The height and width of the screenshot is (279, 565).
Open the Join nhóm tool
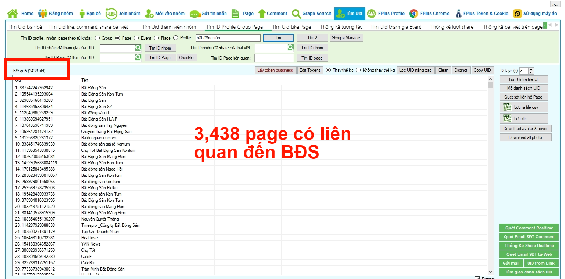click(123, 14)
